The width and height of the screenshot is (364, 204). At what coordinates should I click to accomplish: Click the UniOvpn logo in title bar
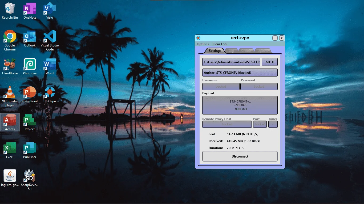198,38
